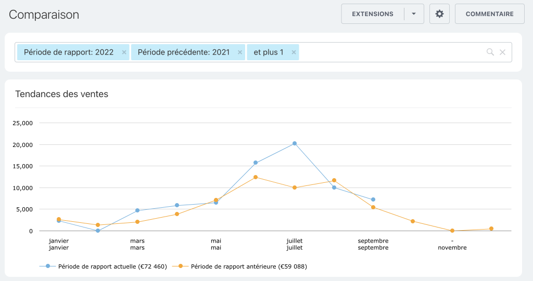Screen dimensions: 533x281
Task: Open the settings gear icon
Action: (x=439, y=14)
